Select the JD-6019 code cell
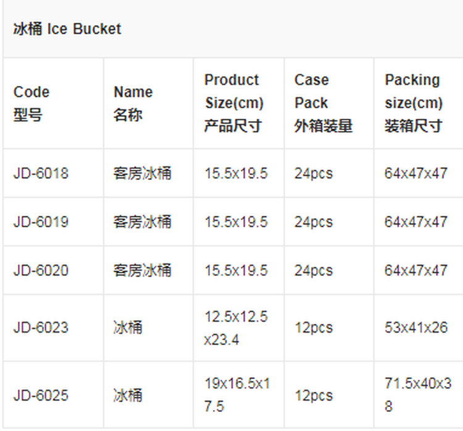Image resolution: width=463 pixels, height=431 pixels. (41, 222)
